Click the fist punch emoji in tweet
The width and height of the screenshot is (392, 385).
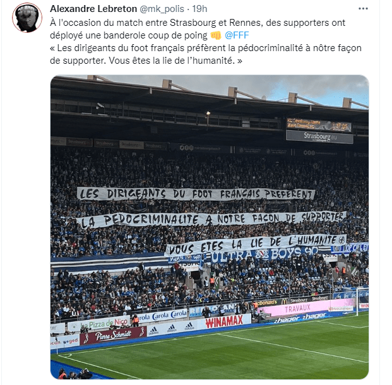(x=216, y=35)
